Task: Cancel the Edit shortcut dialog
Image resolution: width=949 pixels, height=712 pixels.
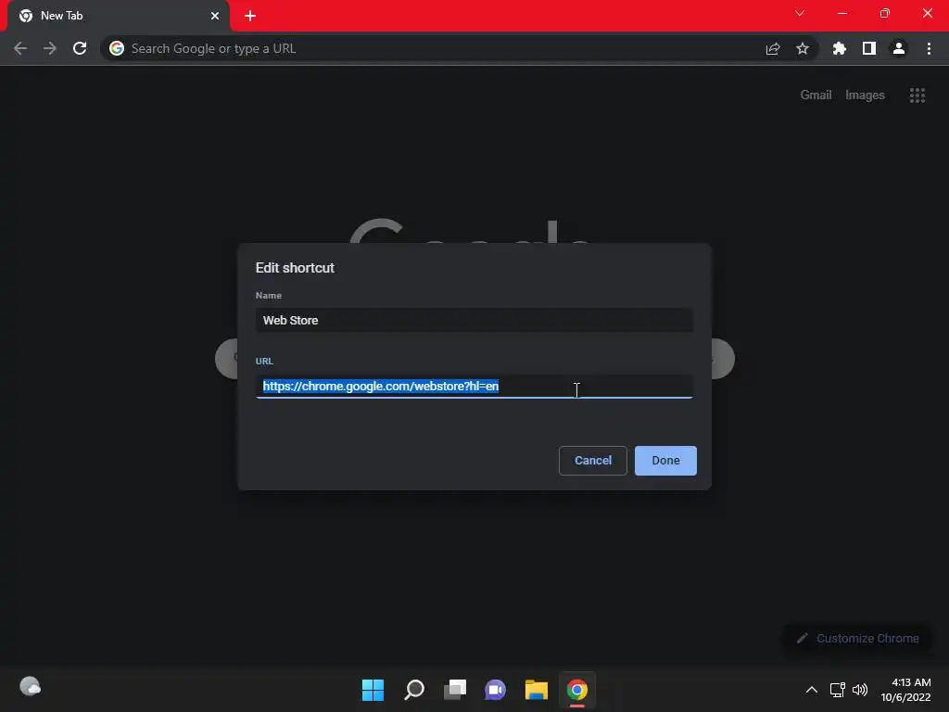Action: 592,460
